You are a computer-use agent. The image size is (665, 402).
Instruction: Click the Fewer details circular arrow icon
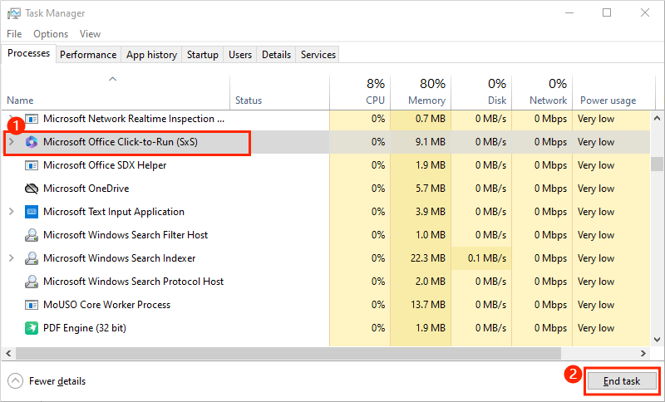tap(15, 380)
